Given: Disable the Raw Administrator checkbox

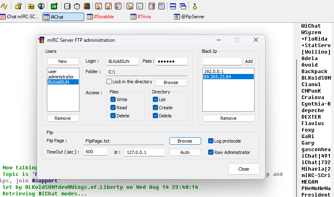Looking at the screenshot, I should point(211,152).
